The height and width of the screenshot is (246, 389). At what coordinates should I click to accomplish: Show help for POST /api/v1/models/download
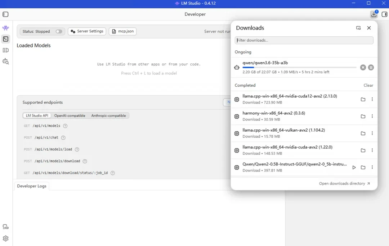(x=85, y=161)
